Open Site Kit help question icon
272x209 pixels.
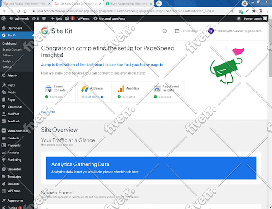[x=164, y=31]
